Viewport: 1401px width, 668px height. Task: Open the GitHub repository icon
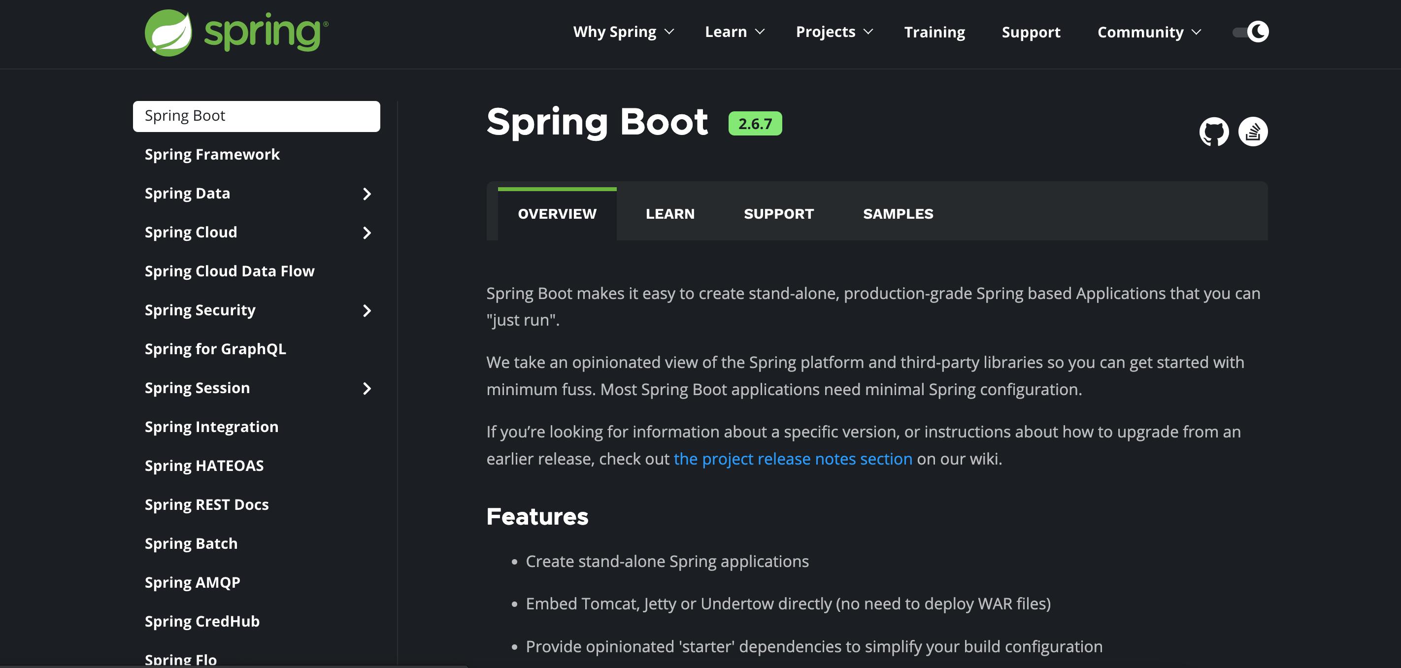[1213, 132]
